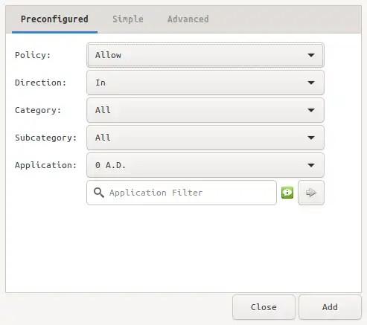Click the Add button
The width and height of the screenshot is (367, 325).
coord(330,307)
